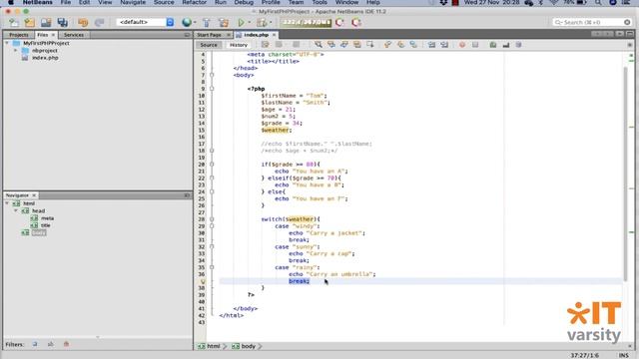This screenshot has width=639, height=359.
Task: Switch to the Start Page tab
Action: [x=209, y=35]
